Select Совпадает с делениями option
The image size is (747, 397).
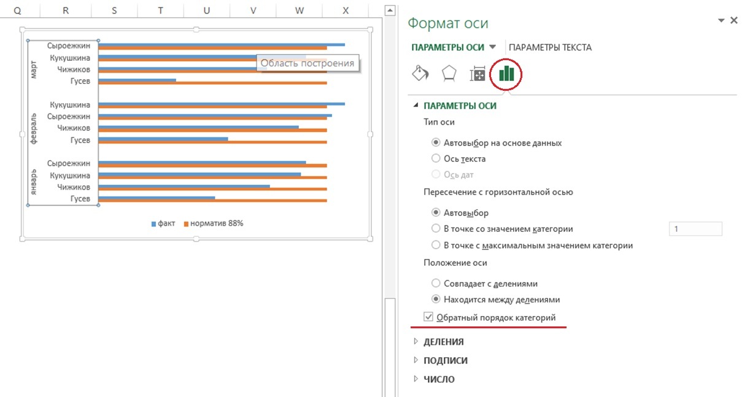(436, 283)
